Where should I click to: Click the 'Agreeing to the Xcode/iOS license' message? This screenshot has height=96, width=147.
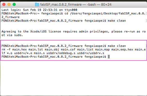click(x=74, y=31)
